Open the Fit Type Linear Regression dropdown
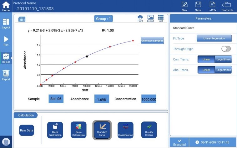Image resolution: width=237 pixels, height=148 pixels. point(214,38)
